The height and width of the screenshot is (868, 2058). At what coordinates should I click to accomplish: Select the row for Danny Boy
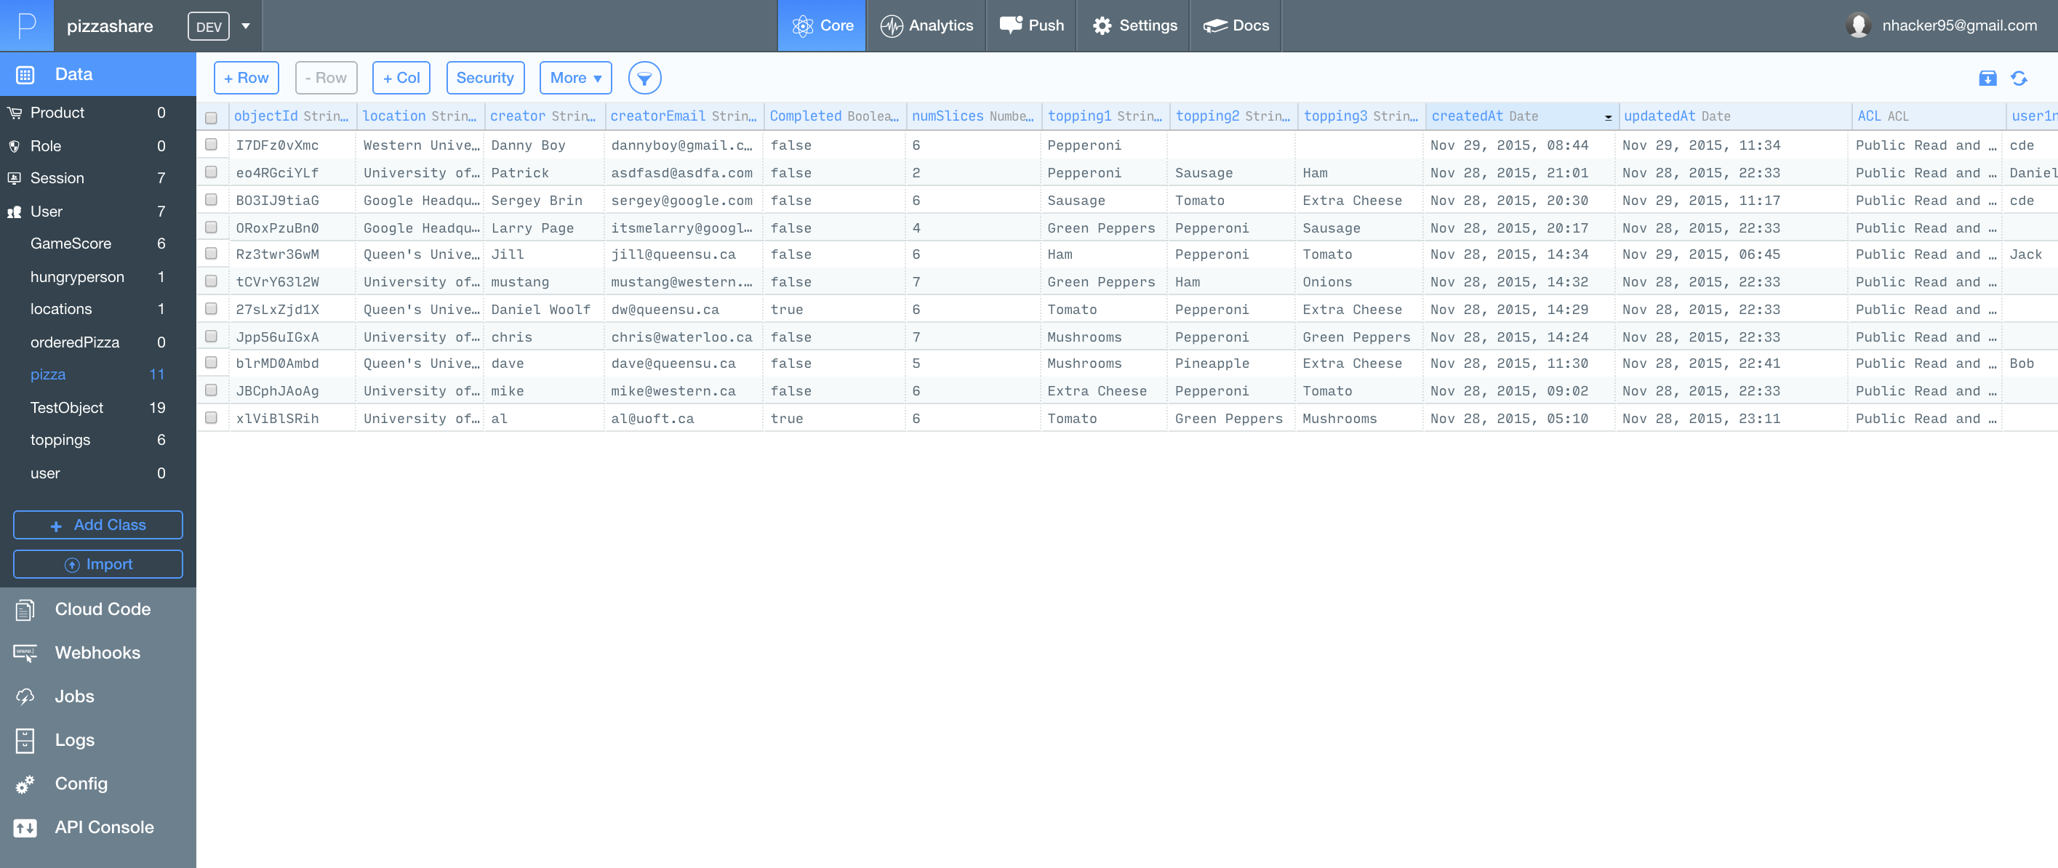[211, 145]
